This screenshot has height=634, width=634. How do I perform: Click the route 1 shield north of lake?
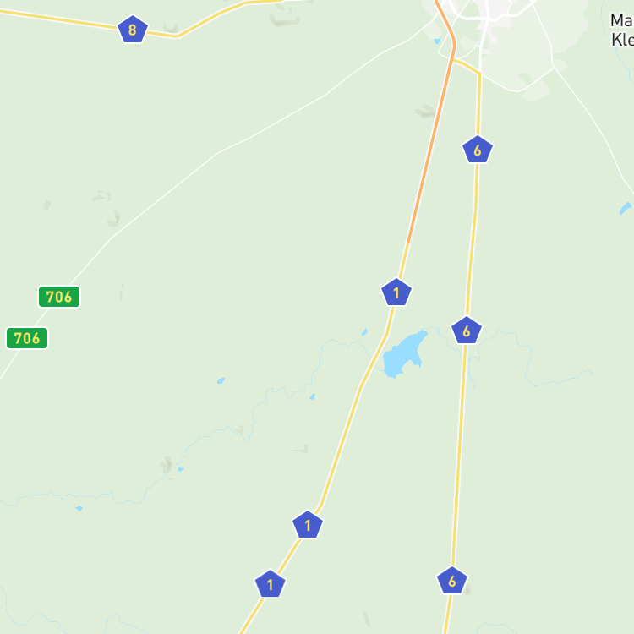[x=396, y=292]
